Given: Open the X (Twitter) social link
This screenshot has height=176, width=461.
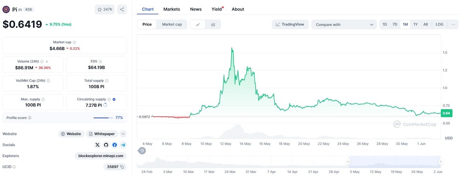Looking at the screenshot, I should (97, 145).
